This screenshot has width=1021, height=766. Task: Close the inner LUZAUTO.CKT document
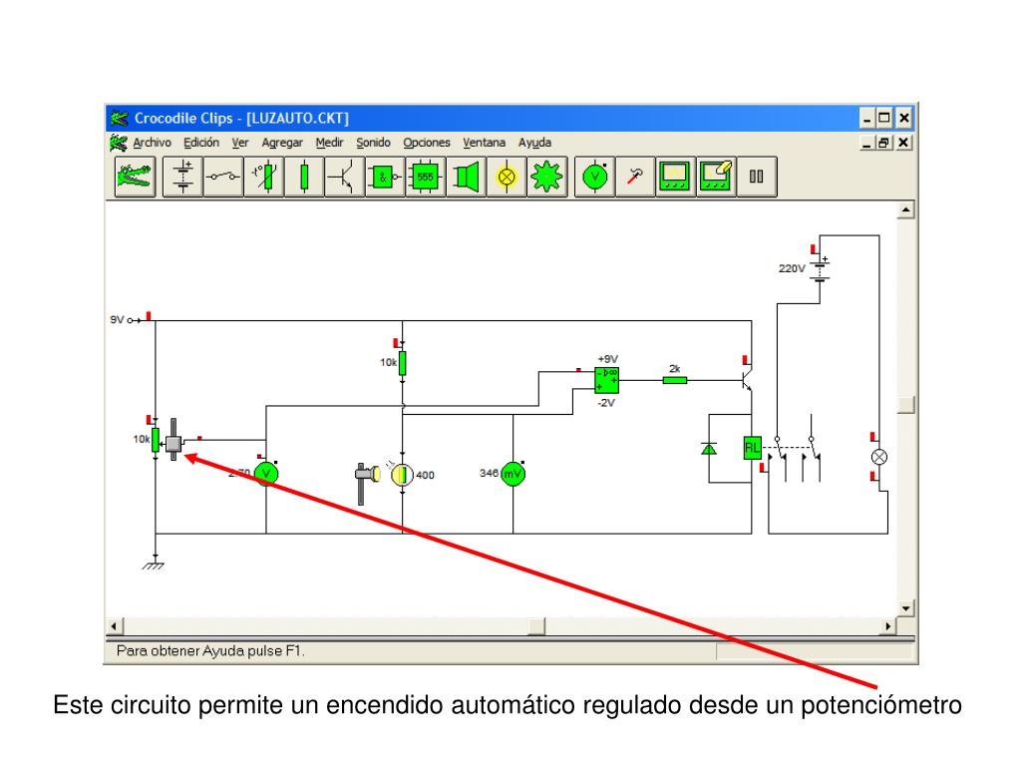coord(903,143)
